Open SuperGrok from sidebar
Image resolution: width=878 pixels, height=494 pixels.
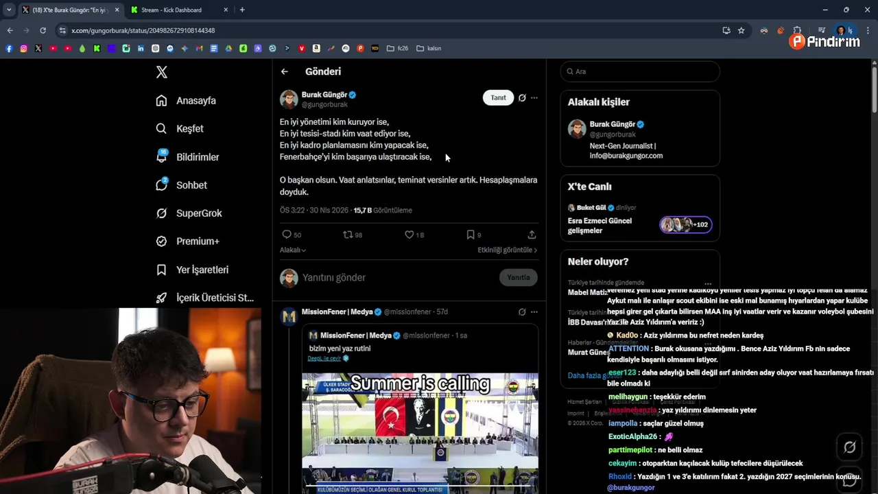click(x=189, y=213)
